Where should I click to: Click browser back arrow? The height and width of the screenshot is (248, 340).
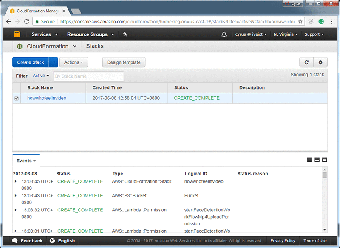[8, 21]
